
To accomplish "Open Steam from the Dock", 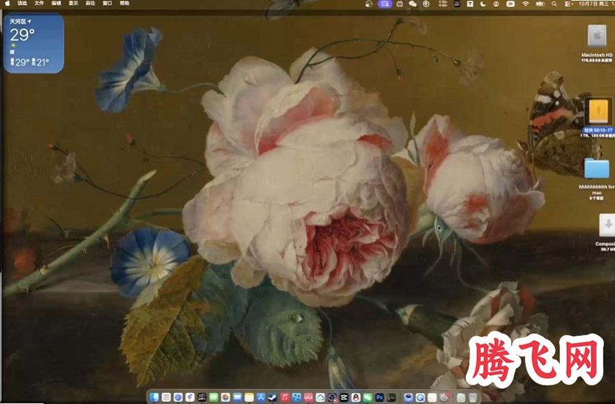I will pyautogui.click(x=273, y=397).
